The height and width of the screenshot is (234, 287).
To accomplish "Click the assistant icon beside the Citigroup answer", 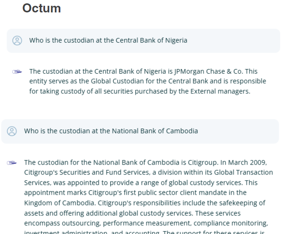I will [12, 163].
